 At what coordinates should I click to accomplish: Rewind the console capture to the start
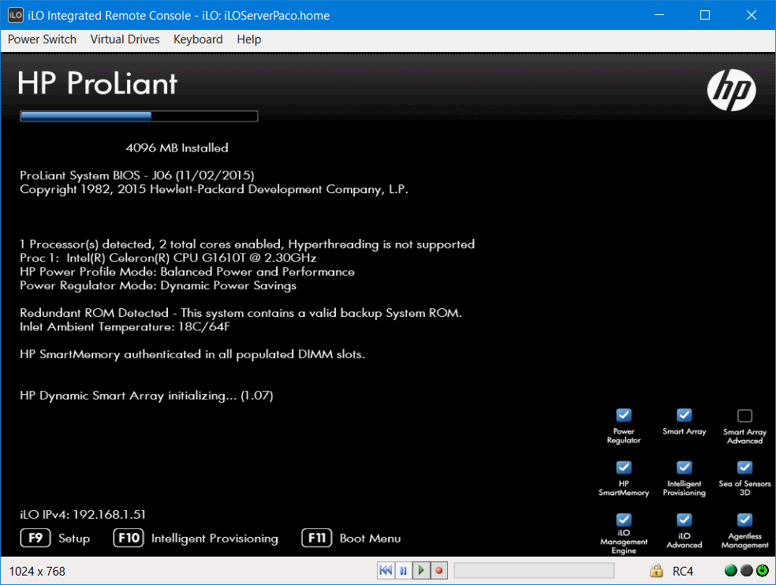click(386, 571)
